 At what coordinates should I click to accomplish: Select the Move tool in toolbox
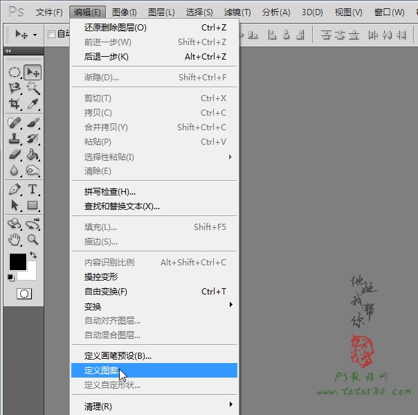[x=33, y=72]
